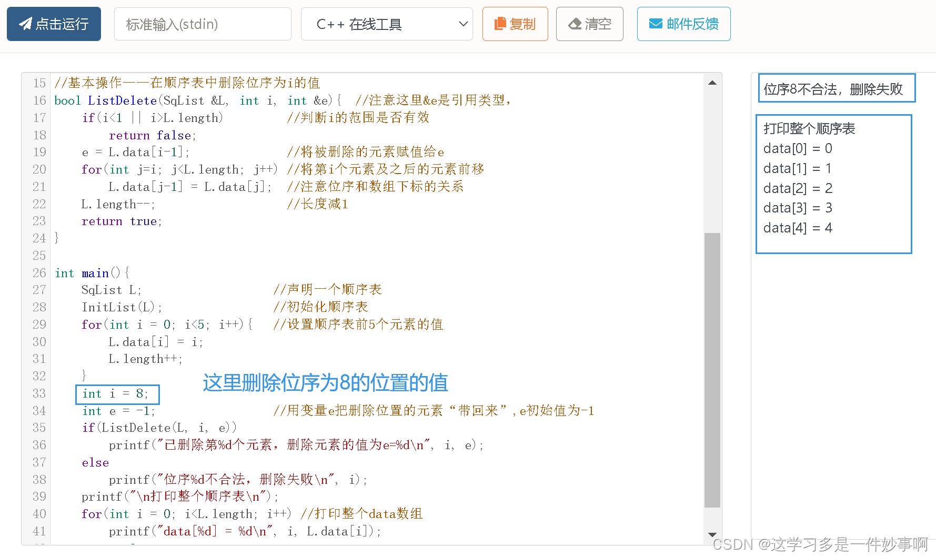
Task: Click output text '位序8不合法, 删除失败'
Action: coord(833,89)
